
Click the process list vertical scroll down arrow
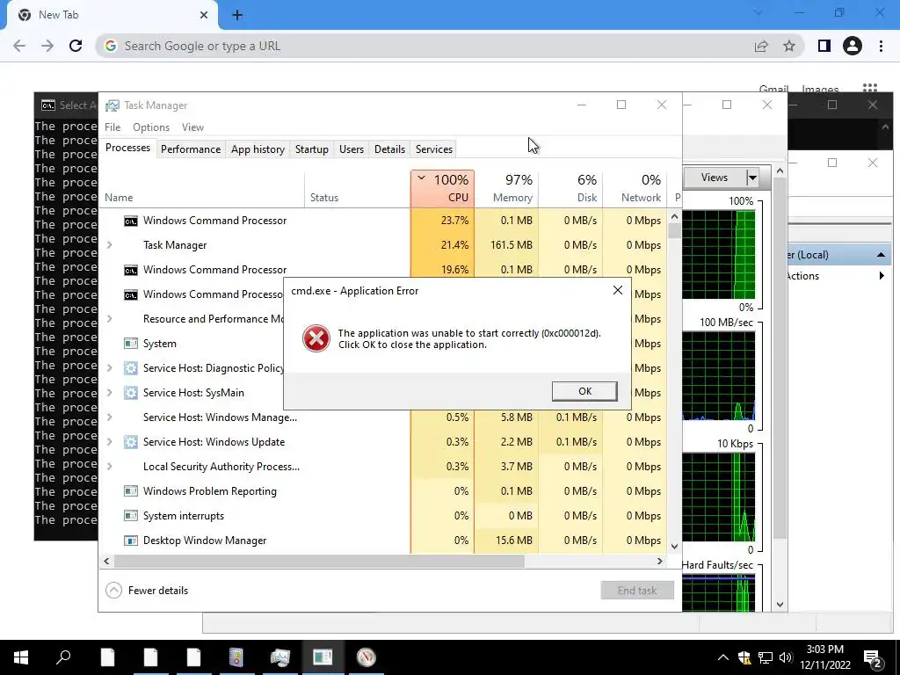pos(674,547)
